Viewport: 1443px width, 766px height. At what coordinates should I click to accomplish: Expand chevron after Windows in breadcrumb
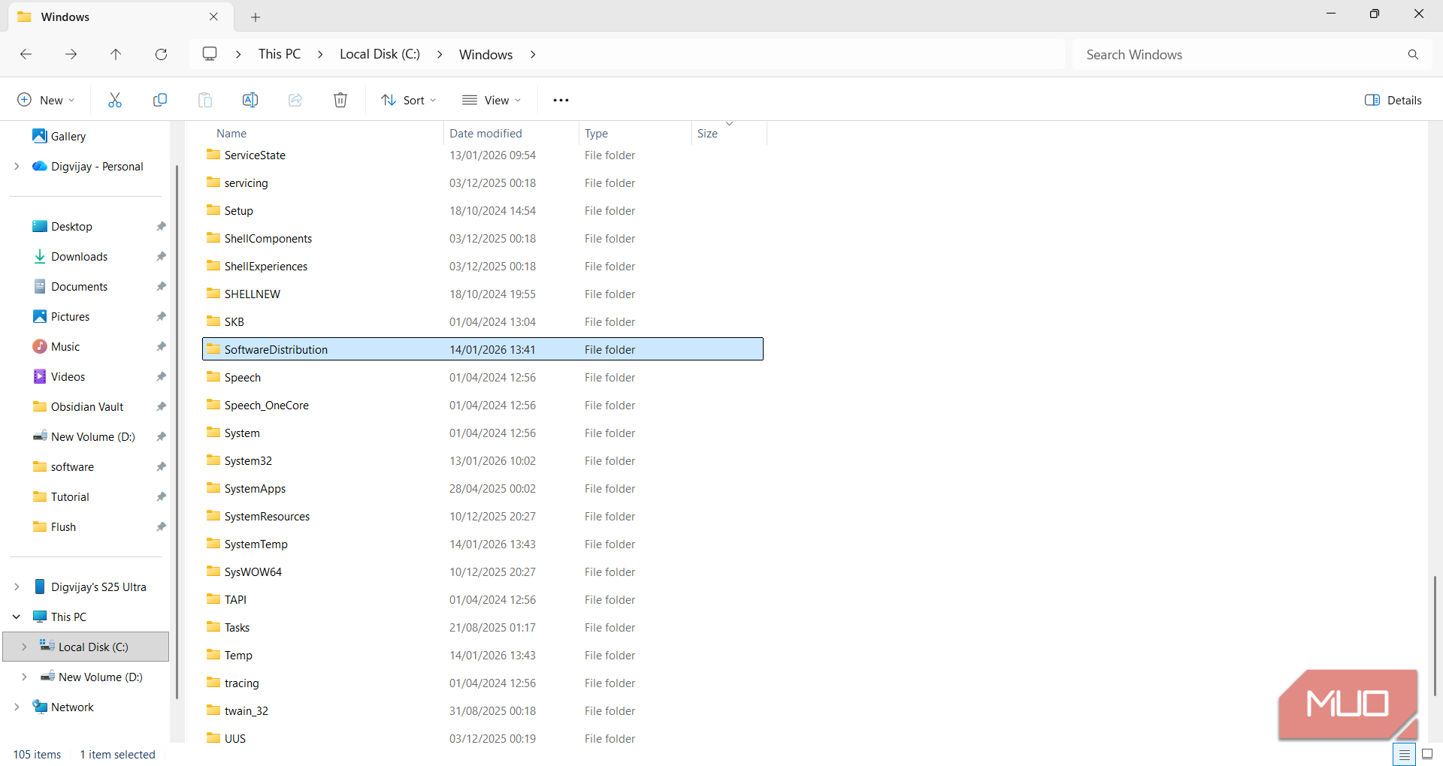pyautogui.click(x=533, y=54)
